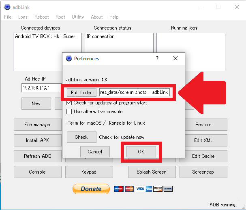The height and width of the screenshot is (210, 246).
Task: Click the Discover card icon
Action: pyautogui.click(x=158, y=189)
